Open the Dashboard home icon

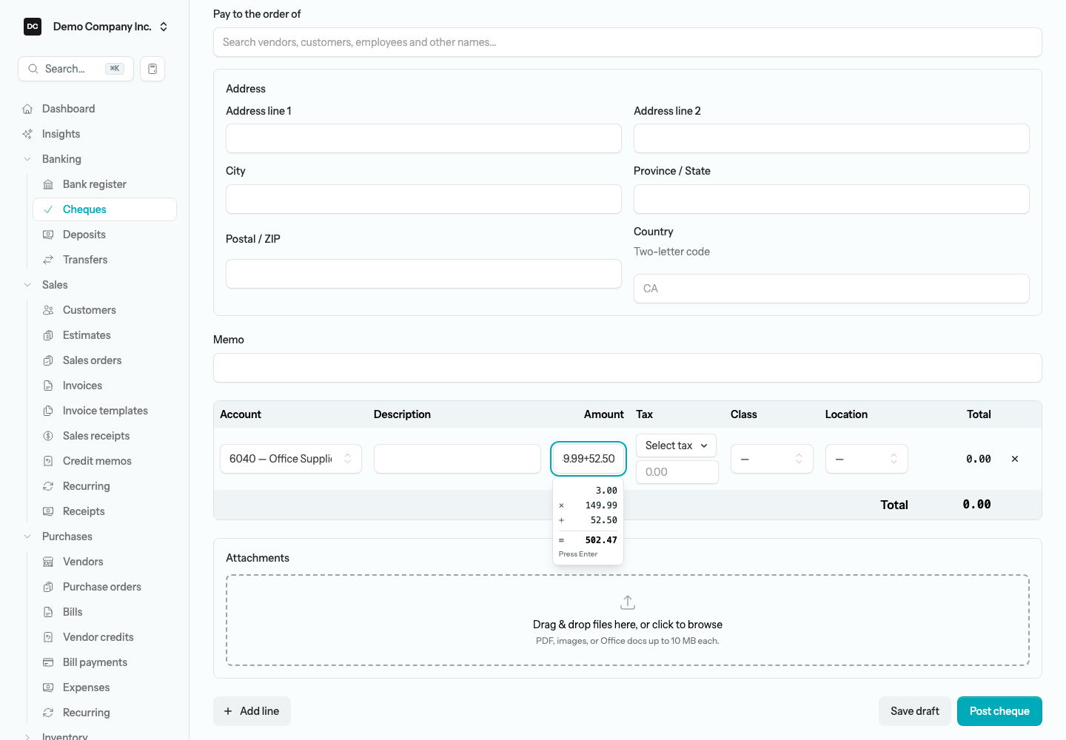click(27, 109)
